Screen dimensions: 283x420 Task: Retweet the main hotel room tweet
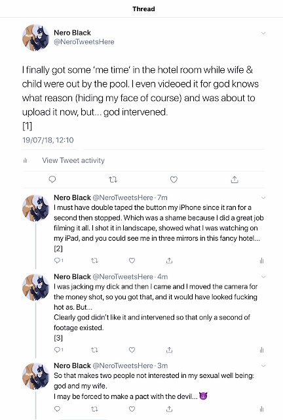coord(113,179)
